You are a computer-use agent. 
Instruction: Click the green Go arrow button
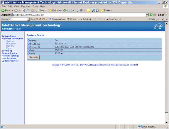[x=151, y=15]
